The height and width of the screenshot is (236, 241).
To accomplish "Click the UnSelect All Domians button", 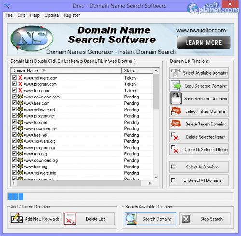I will click(199, 180).
